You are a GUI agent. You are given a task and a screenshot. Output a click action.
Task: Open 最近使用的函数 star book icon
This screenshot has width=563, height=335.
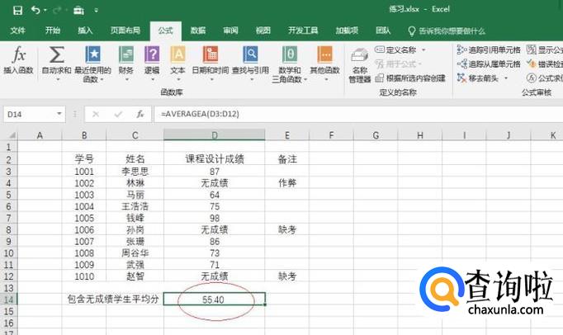point(92,55)
